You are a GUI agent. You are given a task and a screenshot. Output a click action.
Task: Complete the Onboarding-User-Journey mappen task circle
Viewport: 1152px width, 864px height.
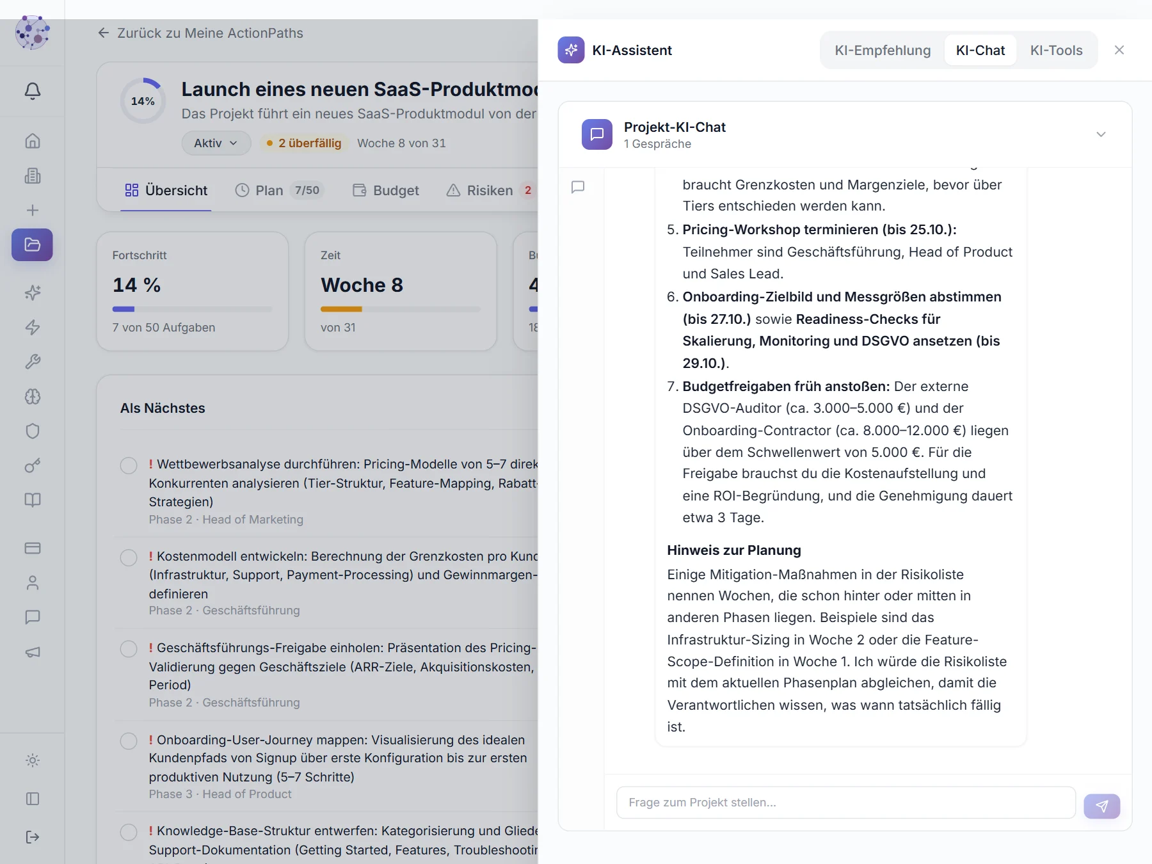(x=129, y=741)
